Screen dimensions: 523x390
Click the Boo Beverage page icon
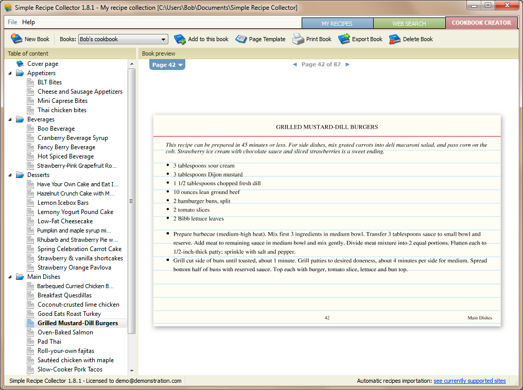click(x=30, y=129)
